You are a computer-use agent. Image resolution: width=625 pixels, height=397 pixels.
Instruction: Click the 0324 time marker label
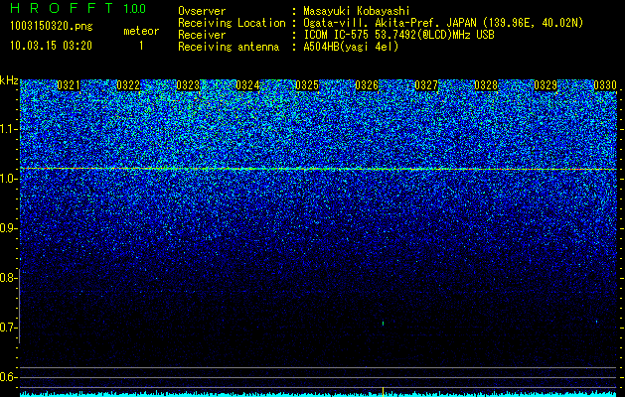click(247, 85)
